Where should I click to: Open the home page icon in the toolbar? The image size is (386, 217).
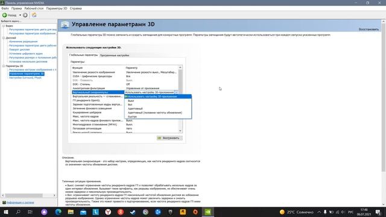[34, 15]
